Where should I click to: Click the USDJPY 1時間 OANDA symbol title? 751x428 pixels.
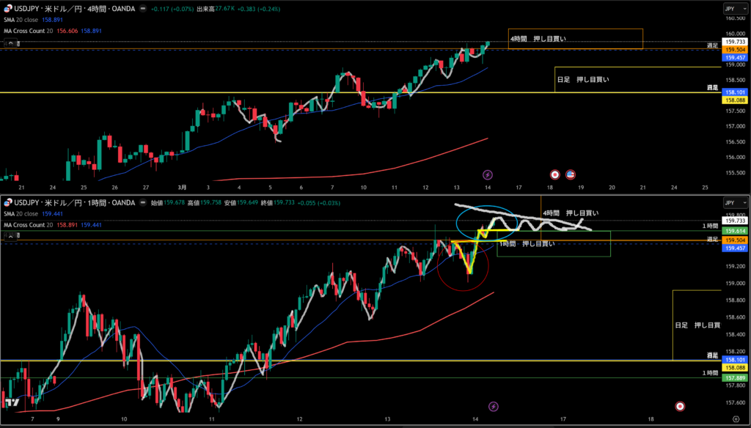coord(72,202)
